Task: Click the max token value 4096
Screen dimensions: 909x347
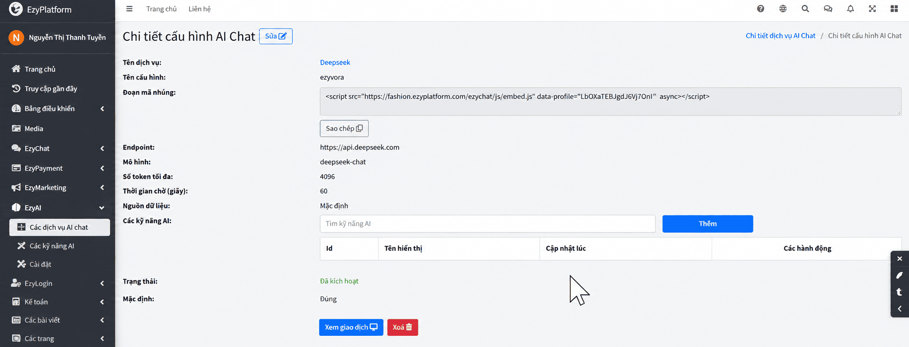Action: point(327,177)
